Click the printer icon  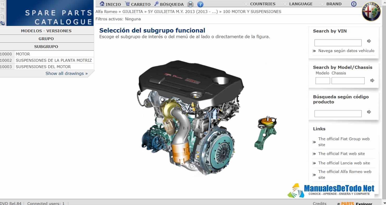pyautogui.click(x=191, y=4)
